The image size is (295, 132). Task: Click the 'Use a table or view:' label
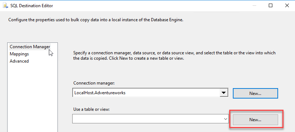[x=91, y=109]
